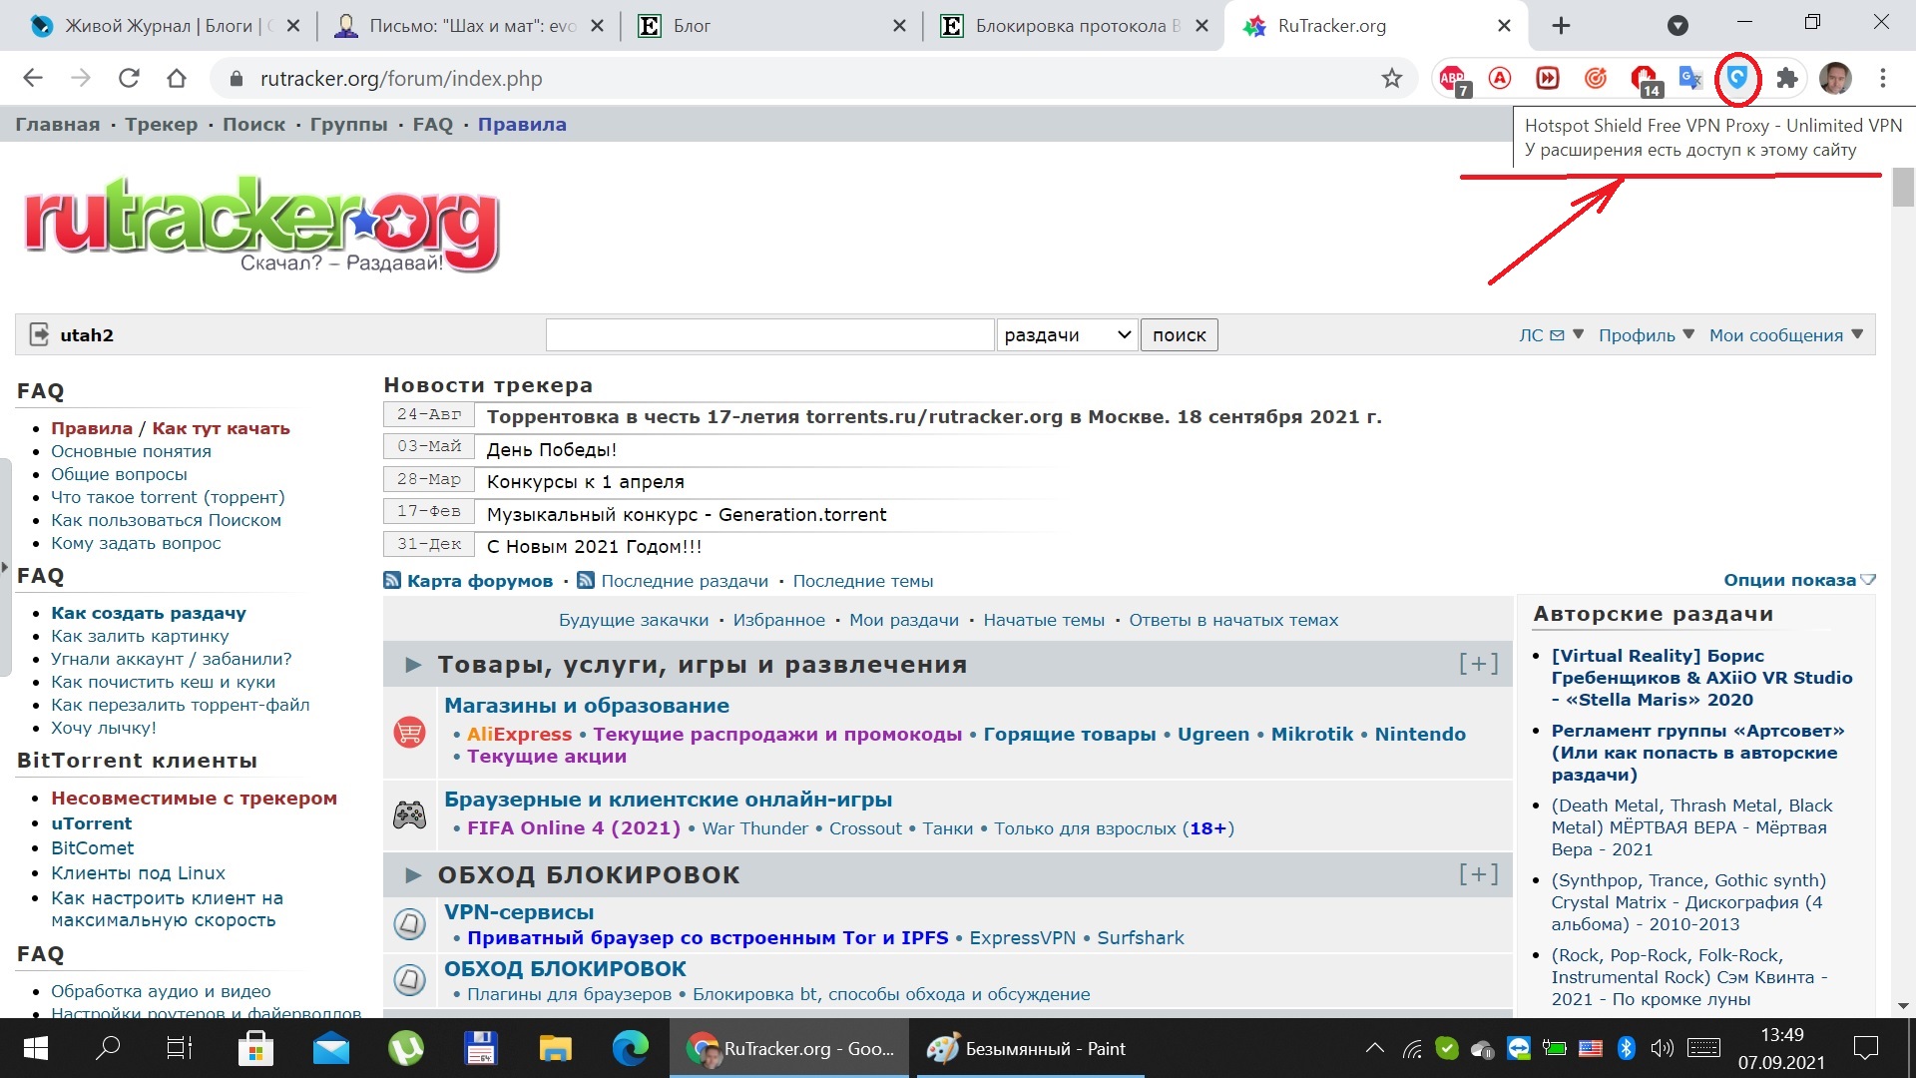Bookmark this page with the star icon
This screenshot has height=1078, width=1916.
pos(1392,78)
